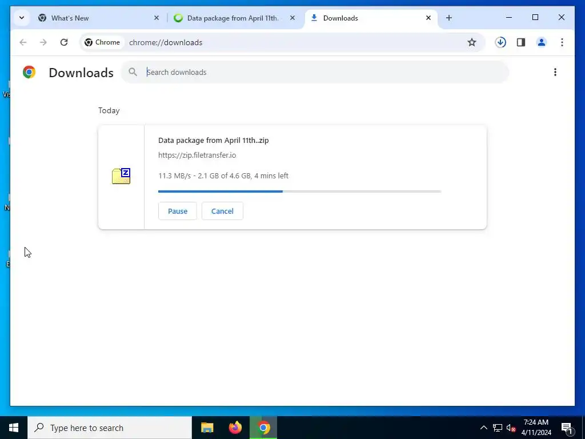This screenshot has height=439, width=585.
Task: Open the network status tray icon
Action: [x=498, y=428]
